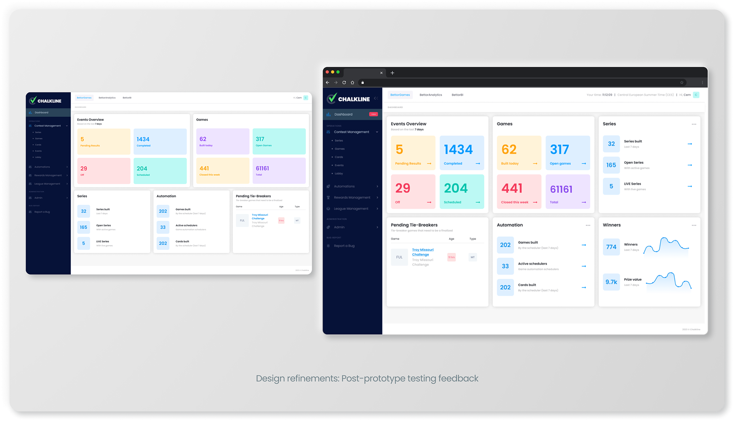Click the orange Pending Results tile in browser

(x=413, y=153)
